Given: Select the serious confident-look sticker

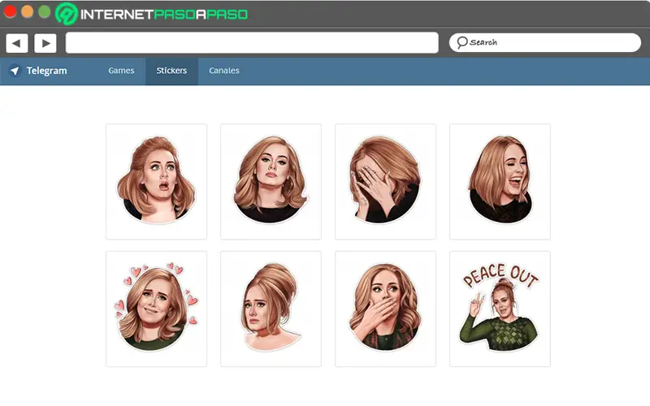Looking at the screenshot, I should pyautogui.click(x=271, y=181).
